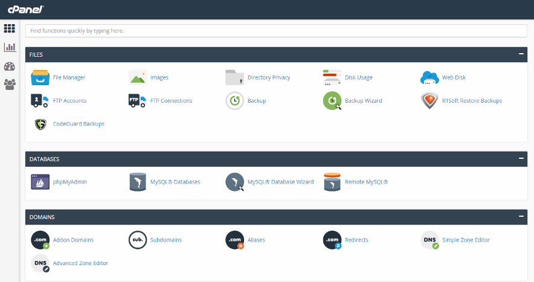Open the Redirects link

[x=356, y=240]
